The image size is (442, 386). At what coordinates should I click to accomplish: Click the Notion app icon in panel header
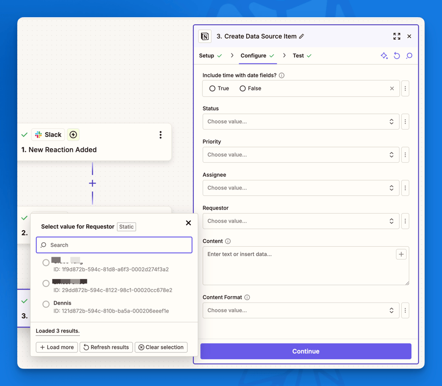[204, 36]
